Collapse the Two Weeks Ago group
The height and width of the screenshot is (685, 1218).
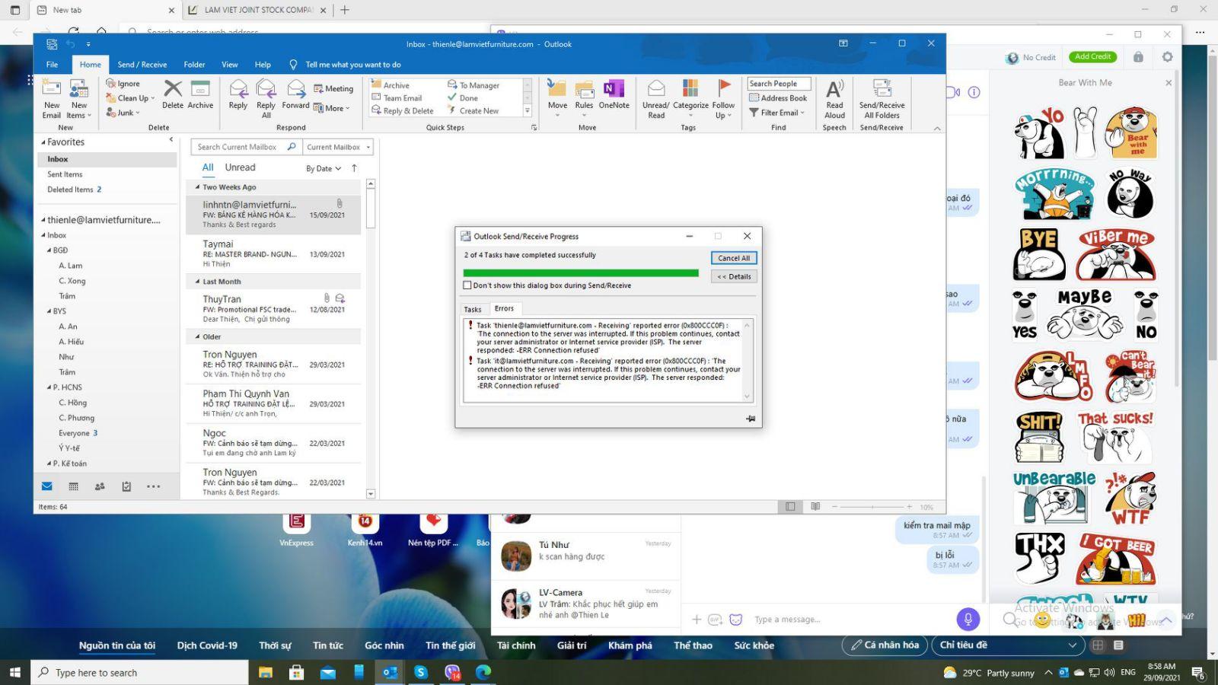pos(197,187)
